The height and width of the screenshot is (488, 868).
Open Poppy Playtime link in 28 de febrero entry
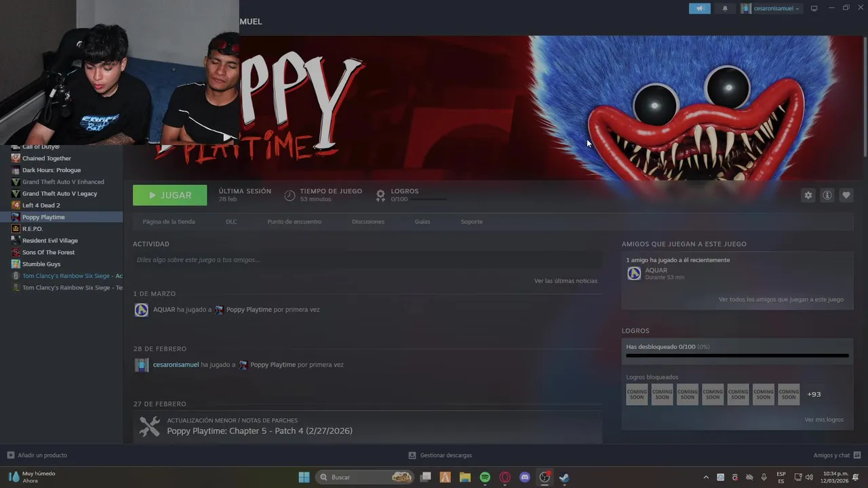click(273, 365)
